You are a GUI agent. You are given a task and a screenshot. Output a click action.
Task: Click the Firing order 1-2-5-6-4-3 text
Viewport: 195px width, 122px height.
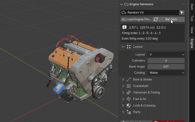click(141, 33)
